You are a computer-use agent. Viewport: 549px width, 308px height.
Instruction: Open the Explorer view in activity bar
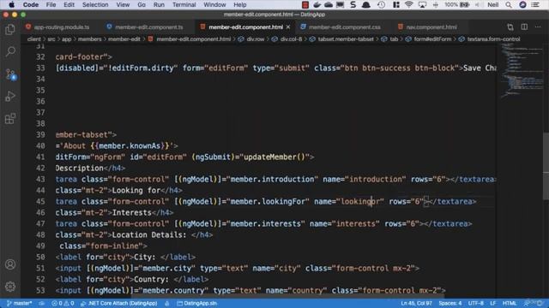(10, 30)
